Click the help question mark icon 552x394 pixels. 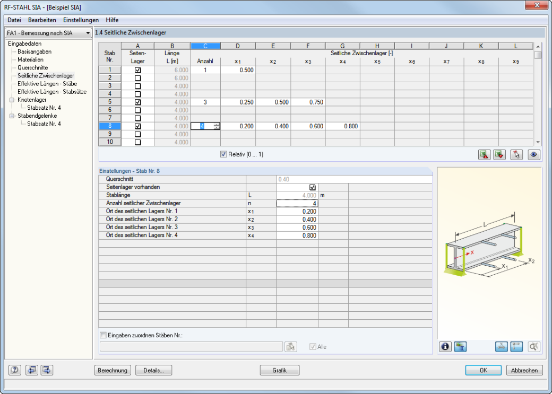coord(15,370)
